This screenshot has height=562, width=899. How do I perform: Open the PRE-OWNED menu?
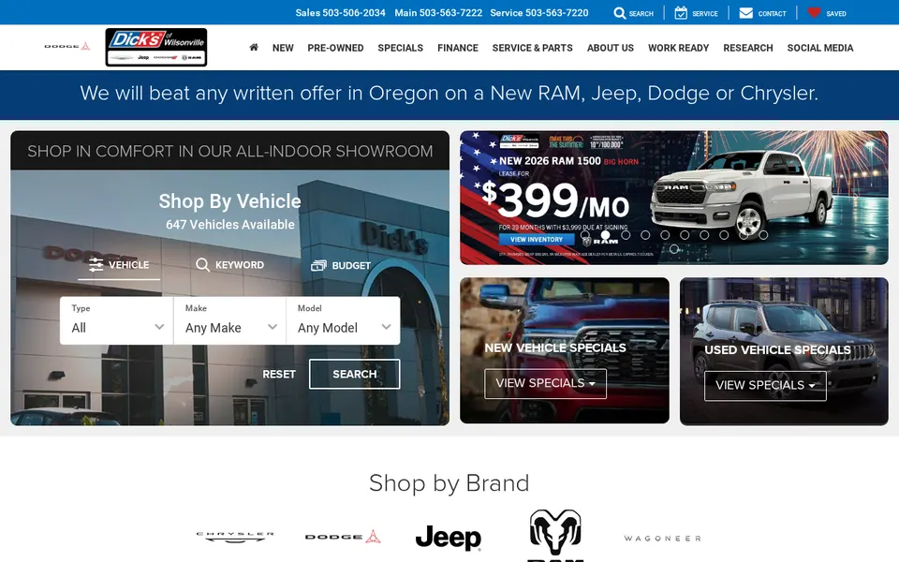pyautogui.click(x=335, y=48)
